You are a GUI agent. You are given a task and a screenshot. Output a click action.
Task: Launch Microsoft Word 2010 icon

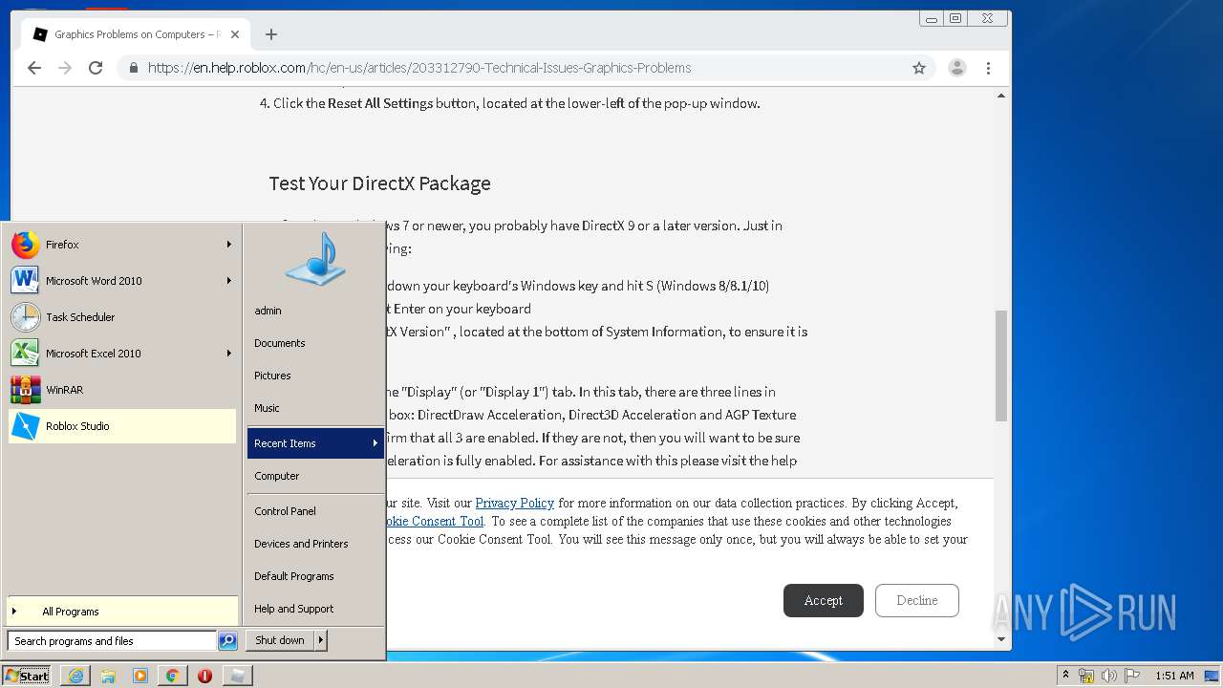pyautogui.click(x=26, y=281)
